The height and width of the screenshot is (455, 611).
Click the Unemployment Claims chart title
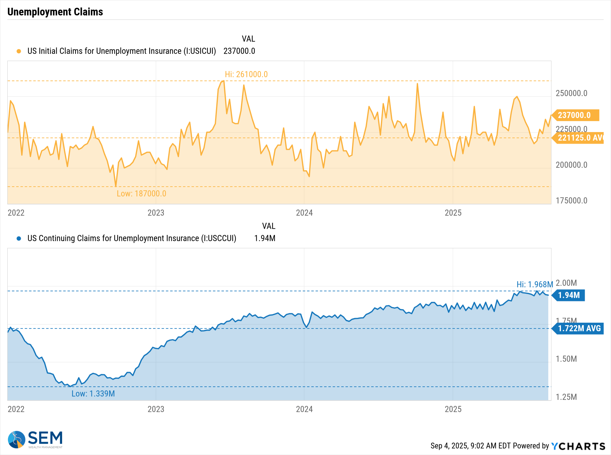tap(55, 12)
